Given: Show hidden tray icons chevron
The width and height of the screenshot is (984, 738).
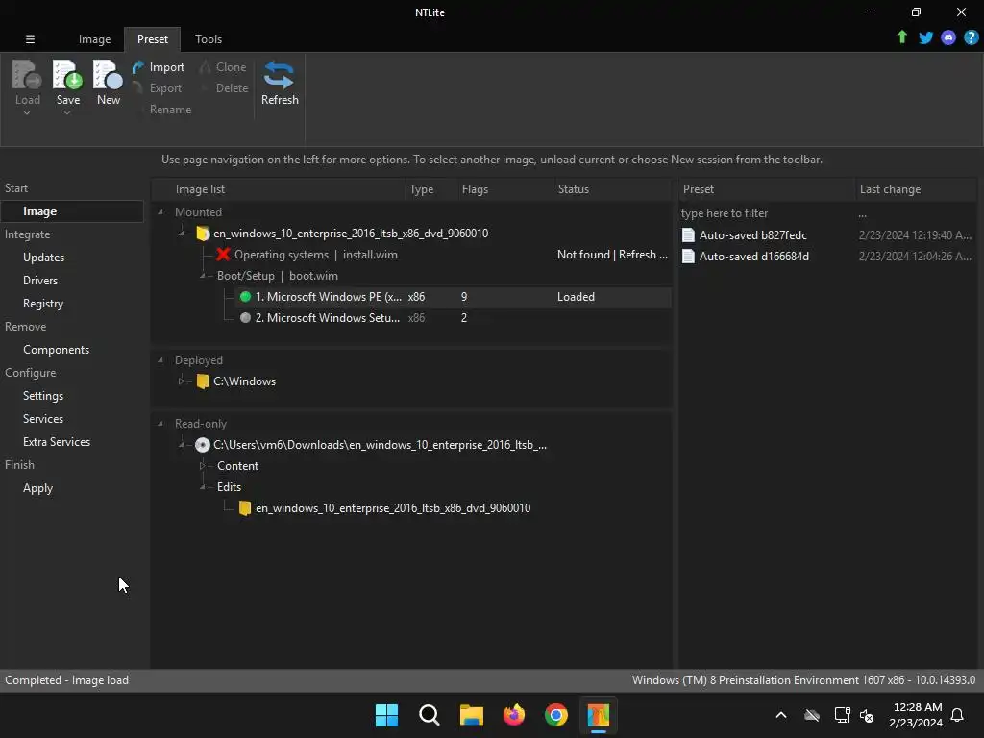Looking at the screenshot, I should coord(781,715).
